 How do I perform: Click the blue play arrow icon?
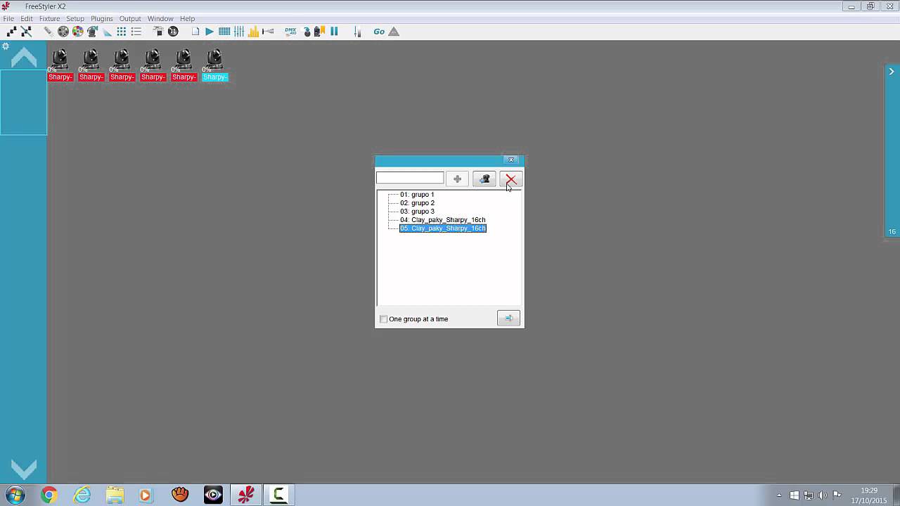(210, 32)
